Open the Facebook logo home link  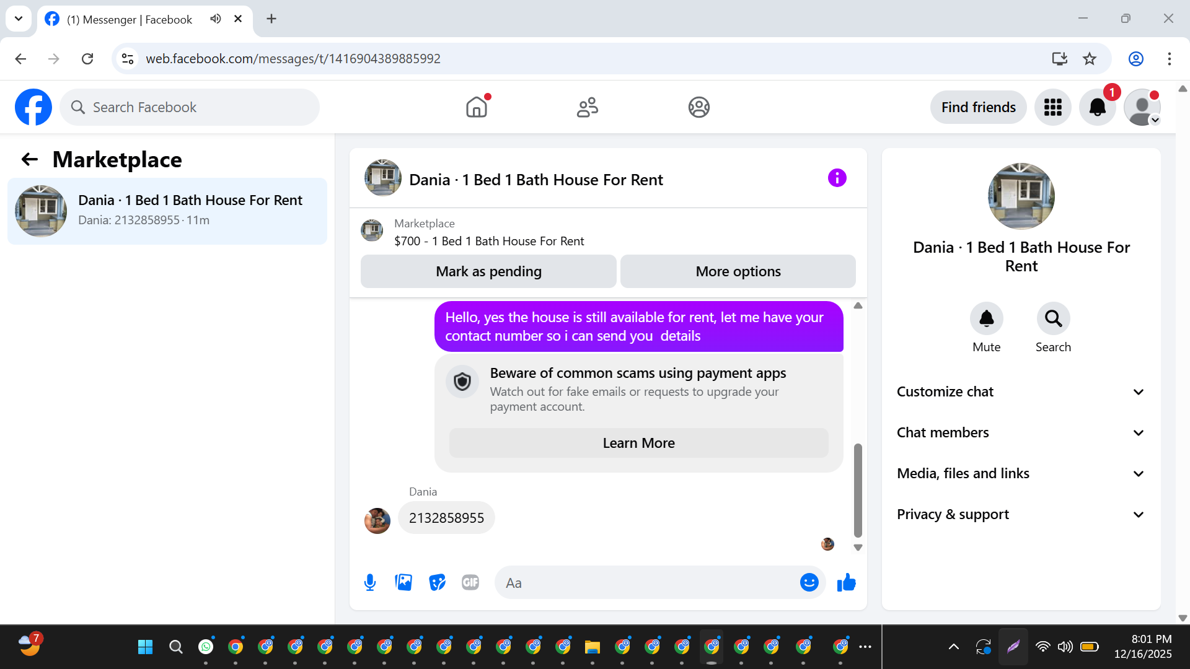click(33, 107)
